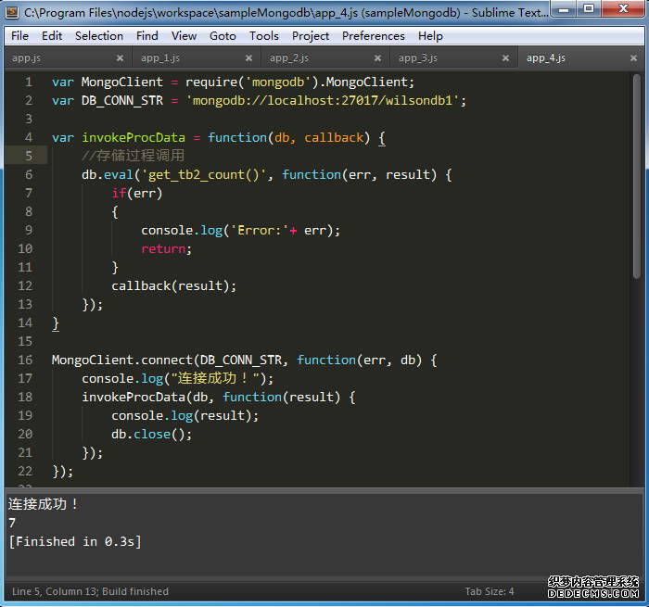The width and height of the screenshot is (649, 607).
Task: Close the app_2.js tab
Action: tap(376, 58)
